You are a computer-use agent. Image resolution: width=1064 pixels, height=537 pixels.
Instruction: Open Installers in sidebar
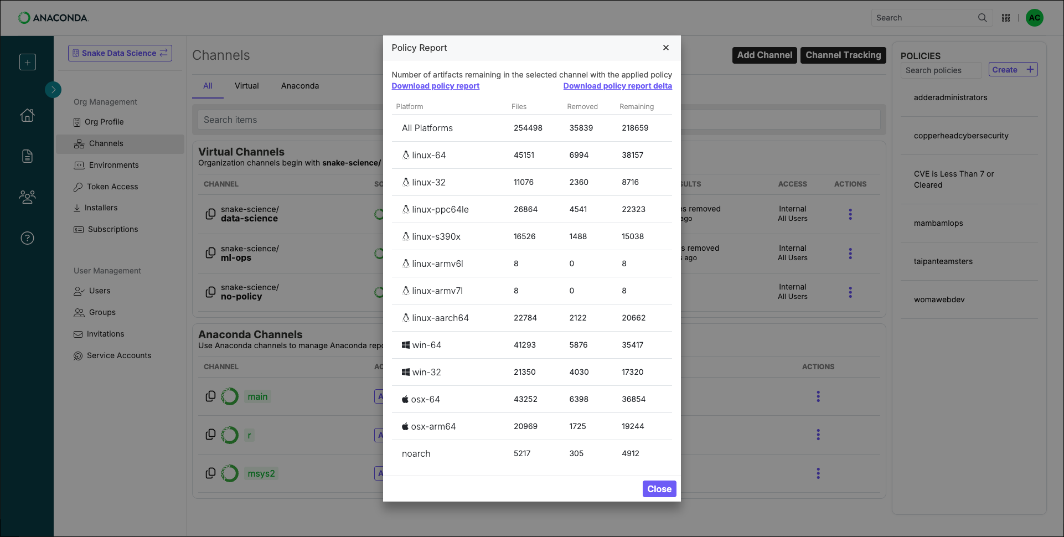[x=120, y=208]
